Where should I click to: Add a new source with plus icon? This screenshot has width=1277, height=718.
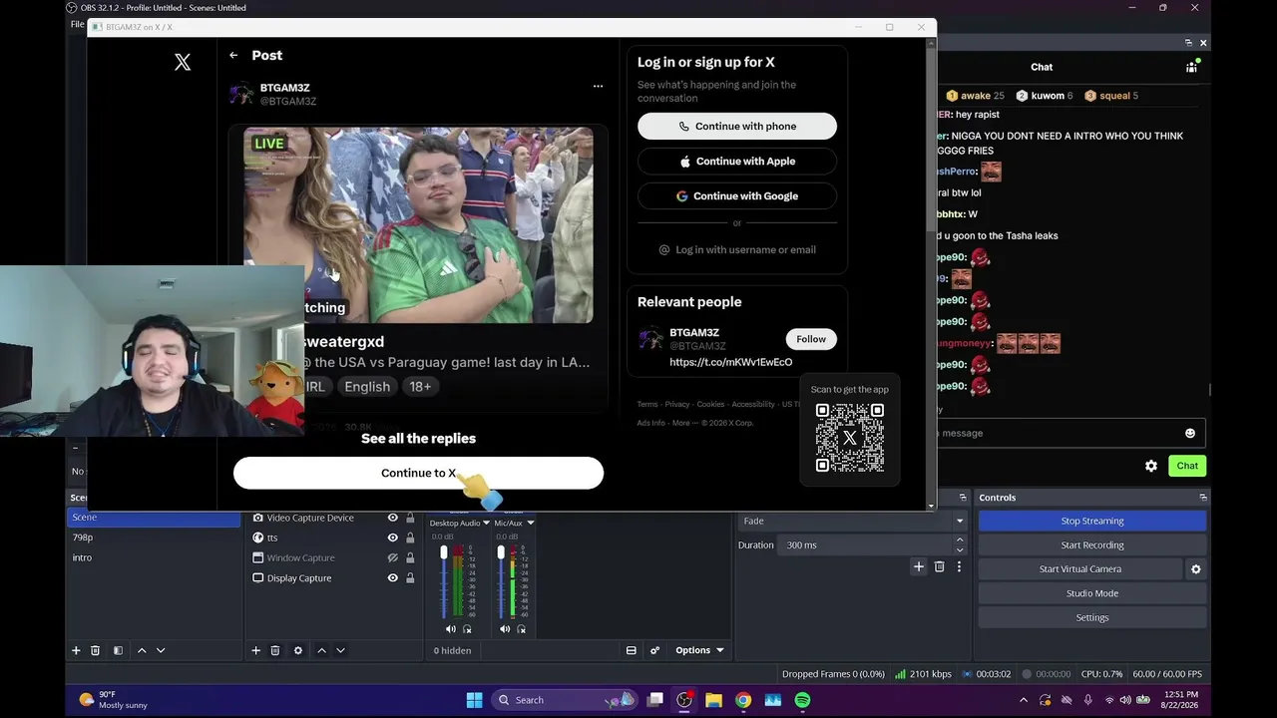click(x=255, y=650)
